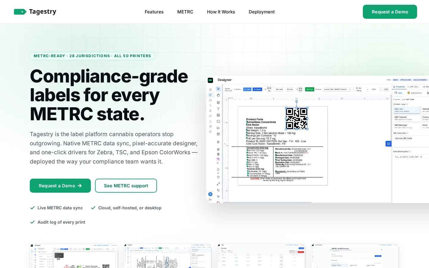Click the layers icon in Designer toolbar
Screen dimensions: 429x268
pyautogui.click(x=218, y=102)
